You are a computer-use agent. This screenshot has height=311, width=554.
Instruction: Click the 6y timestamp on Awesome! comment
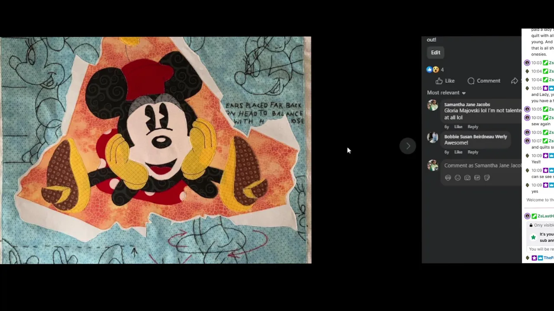coord(447,152)
